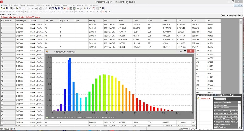Maximize the Spectrum Analysis window

pos(185,51)
